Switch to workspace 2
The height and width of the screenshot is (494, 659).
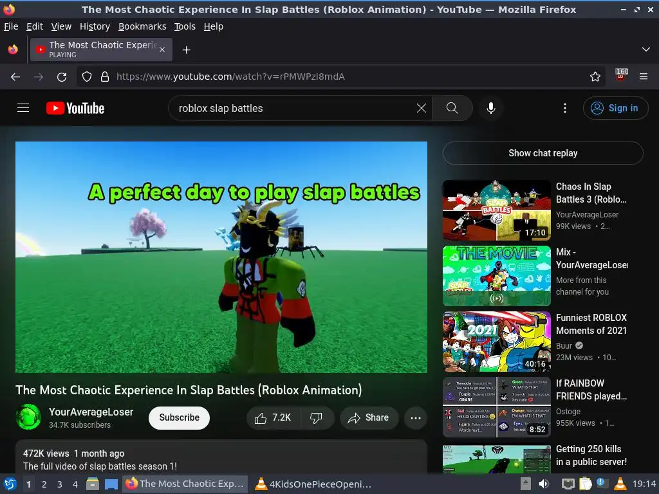coord(44,484)
